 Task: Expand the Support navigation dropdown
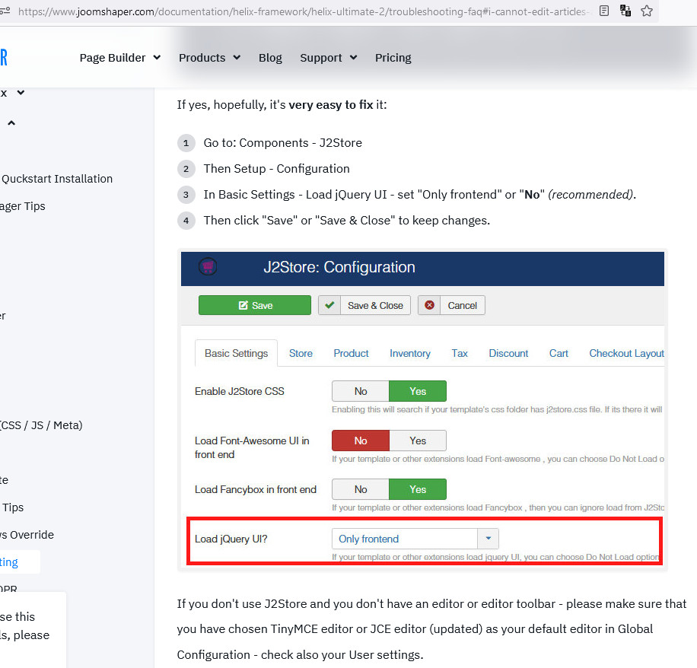(x=328, y=58)
